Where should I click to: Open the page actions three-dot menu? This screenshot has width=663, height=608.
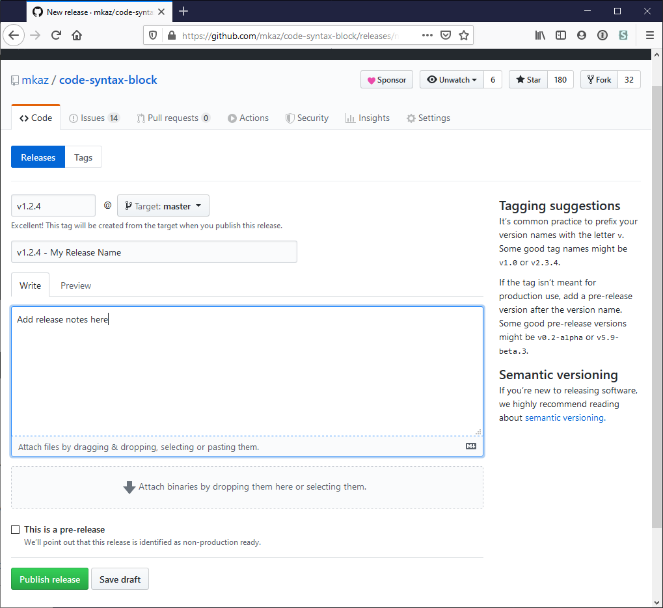click(x=427, y=35)
